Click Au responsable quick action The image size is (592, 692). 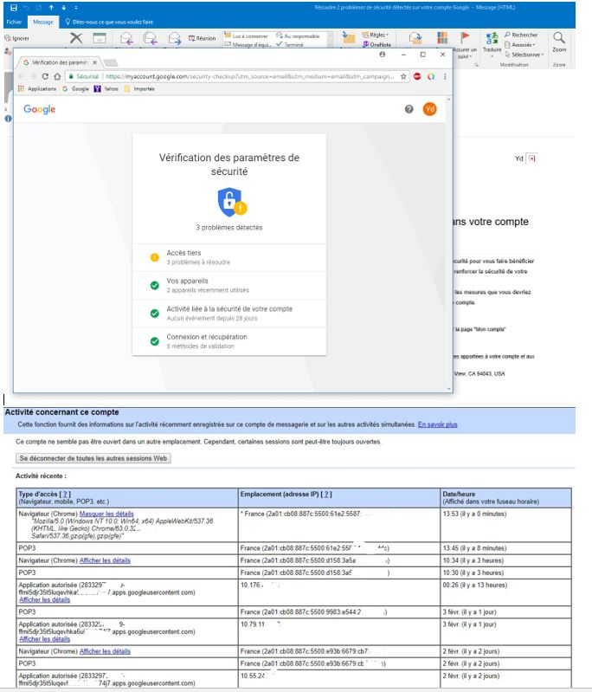pos(298,36)
